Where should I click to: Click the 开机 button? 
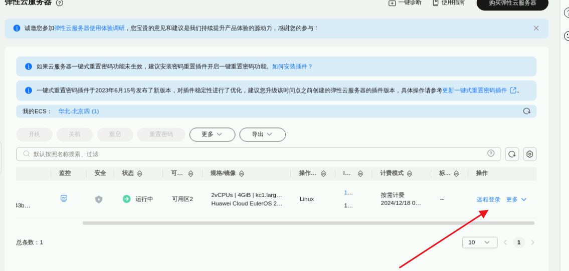35,134
